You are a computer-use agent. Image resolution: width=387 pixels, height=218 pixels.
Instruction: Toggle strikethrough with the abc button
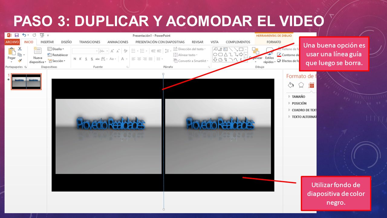(98, 59)
